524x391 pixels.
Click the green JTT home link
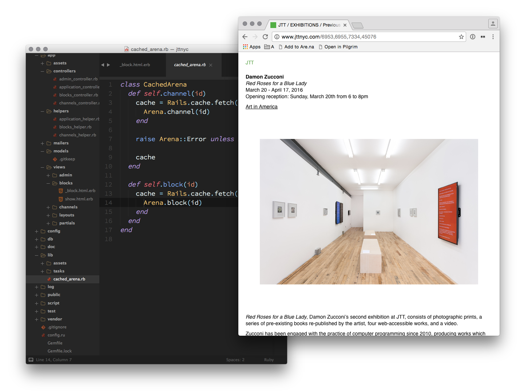click(x=250, y=63)
